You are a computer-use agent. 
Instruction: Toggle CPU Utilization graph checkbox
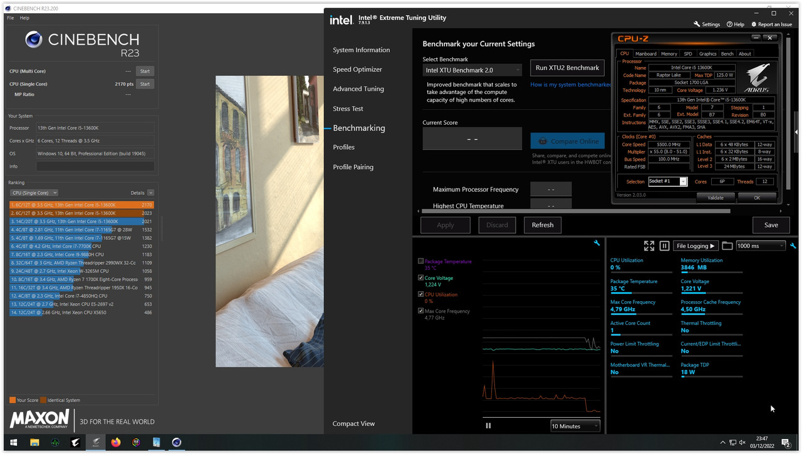[420, 294]
